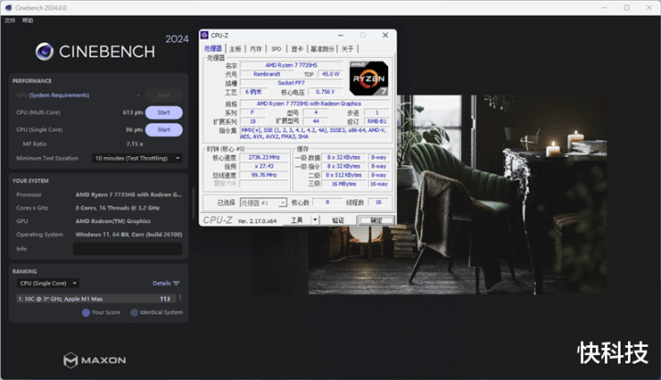This screenshot has height=380, width=661.
Task: Switch to CPU-Z 显卡 tab
Action: [297, 49]
